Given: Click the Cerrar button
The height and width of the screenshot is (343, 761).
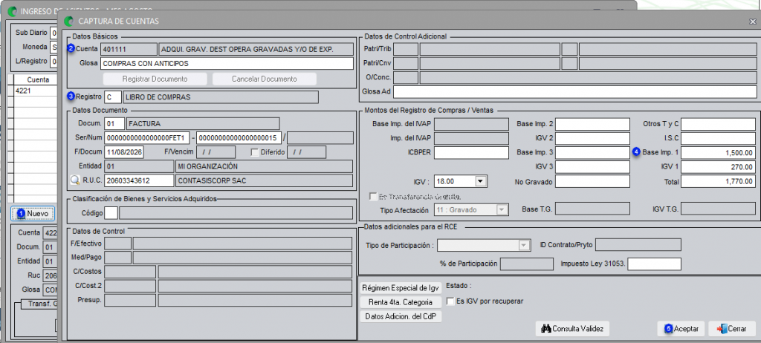Looking at the screenshot, I should [732, 328].
